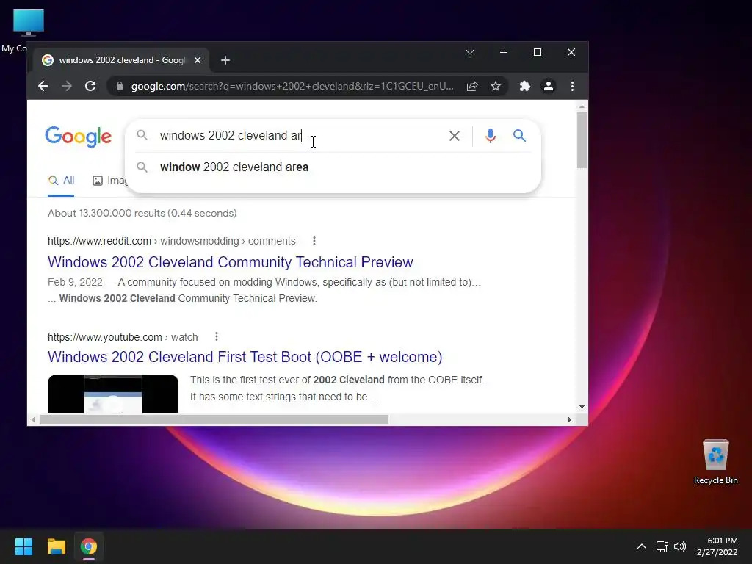
Task: Click the vertical scrollbar down arrow
Action: (x=582, y=407)
